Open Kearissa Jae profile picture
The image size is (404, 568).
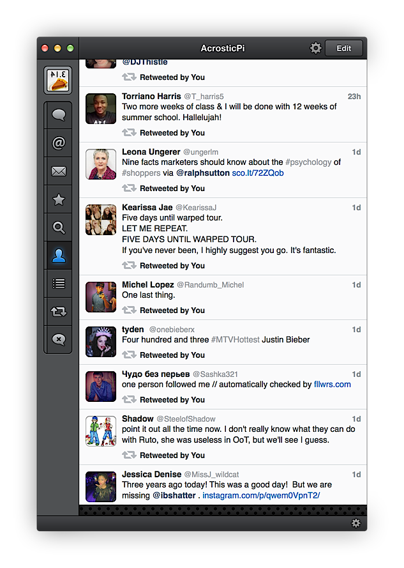101,220
